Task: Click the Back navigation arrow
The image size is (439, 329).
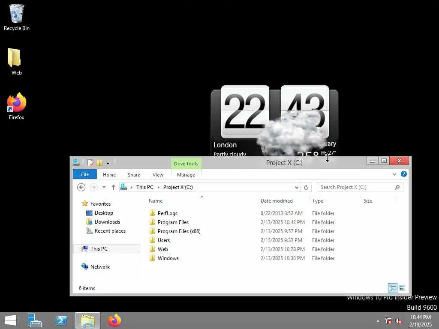Action: [81, 187]
